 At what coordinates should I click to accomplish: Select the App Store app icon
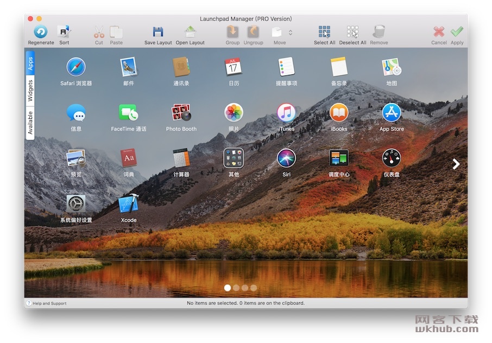[392, 112]
